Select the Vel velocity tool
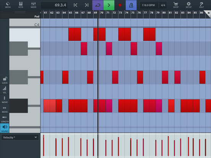The image size is (211, 158). click(5, 90)
